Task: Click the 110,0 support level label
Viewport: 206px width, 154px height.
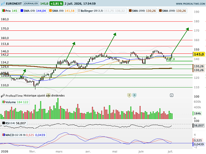Action: coord(5,85)
